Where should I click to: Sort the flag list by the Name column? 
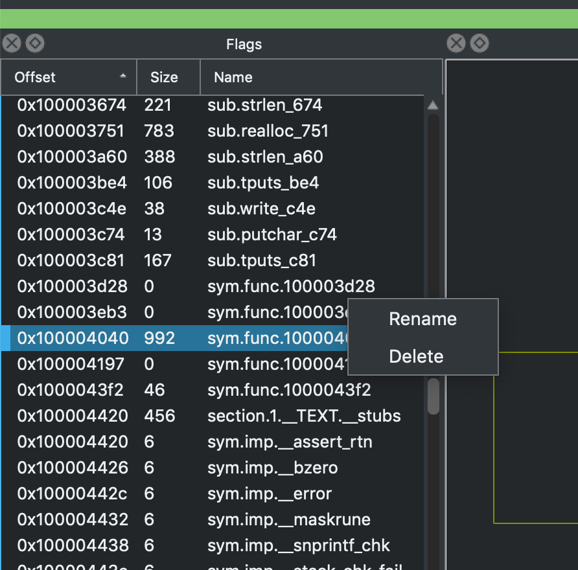tap(233, 76)
